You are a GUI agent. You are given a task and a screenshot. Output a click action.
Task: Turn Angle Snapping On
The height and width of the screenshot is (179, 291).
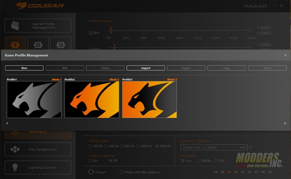pos(90,161)
